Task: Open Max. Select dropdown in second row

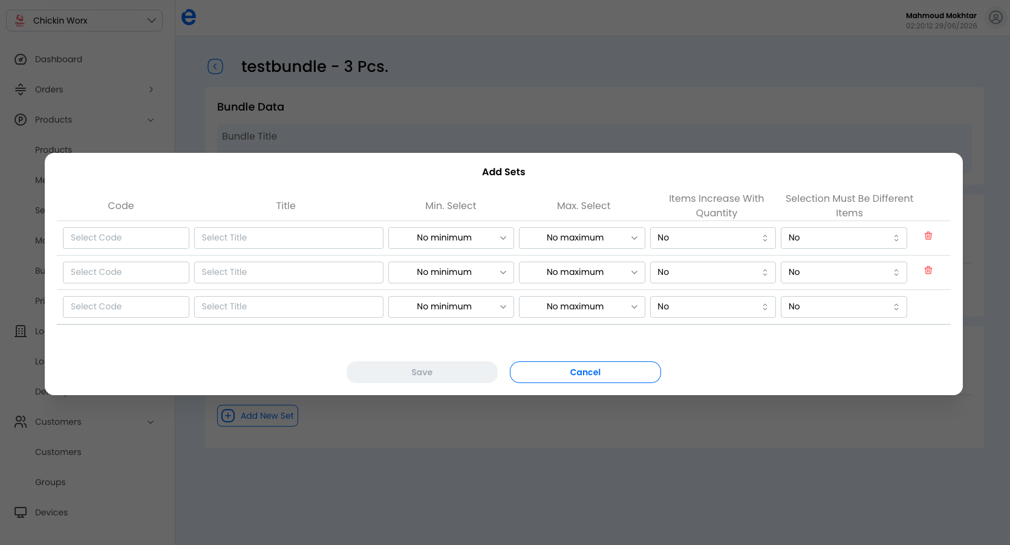Action: (x=582, y=272)
